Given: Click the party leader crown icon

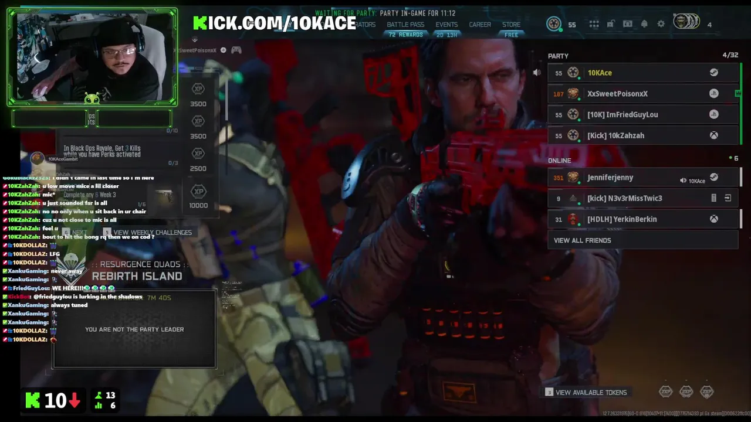Looking at the screenshot, I should (x=738, y=93).
